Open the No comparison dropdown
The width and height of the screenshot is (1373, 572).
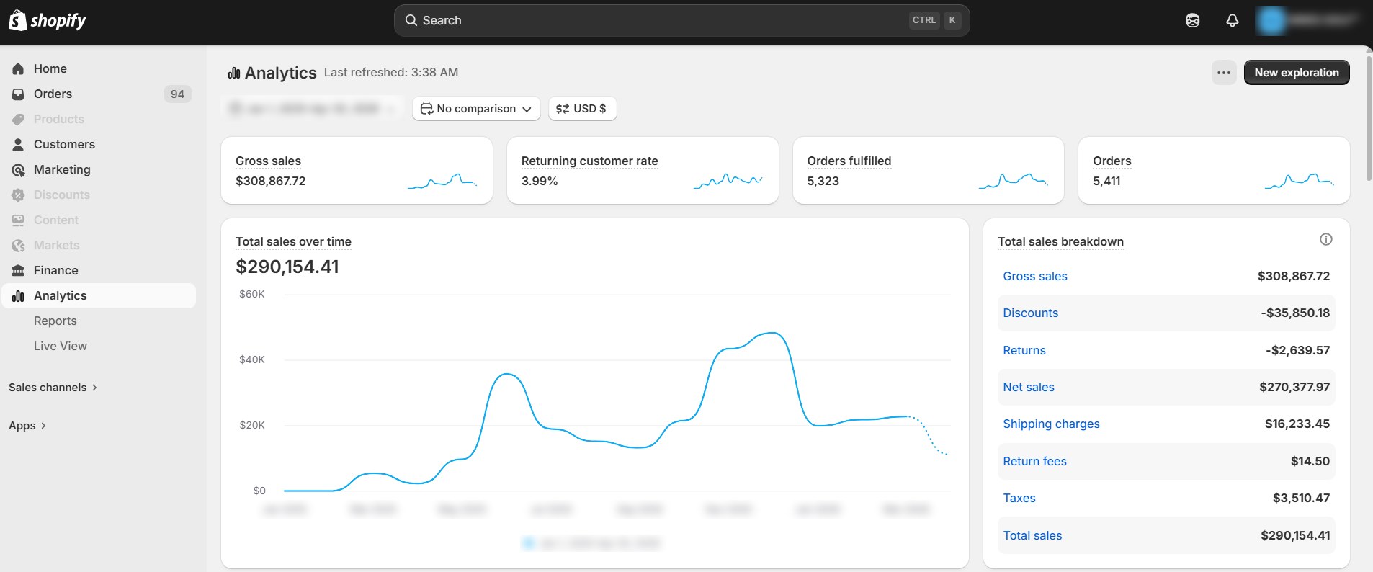476,109
